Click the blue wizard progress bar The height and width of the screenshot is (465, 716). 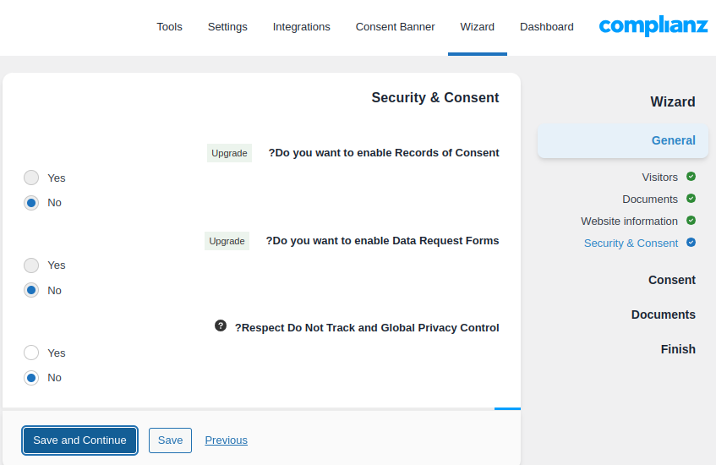507,408
